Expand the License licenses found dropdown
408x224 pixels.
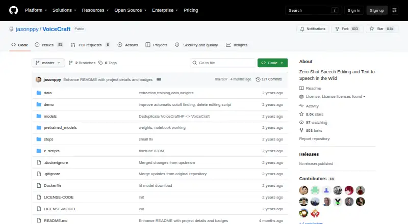[336, 97]
